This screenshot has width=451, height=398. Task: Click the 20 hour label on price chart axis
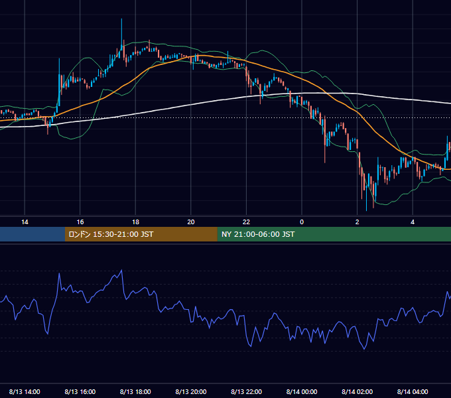191,222
